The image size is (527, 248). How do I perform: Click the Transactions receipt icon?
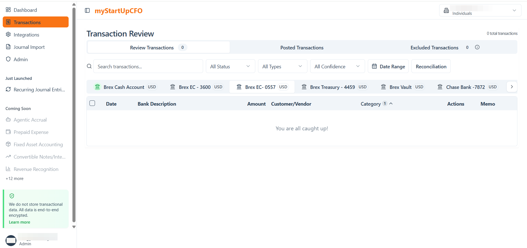click(x=8, y=22)
